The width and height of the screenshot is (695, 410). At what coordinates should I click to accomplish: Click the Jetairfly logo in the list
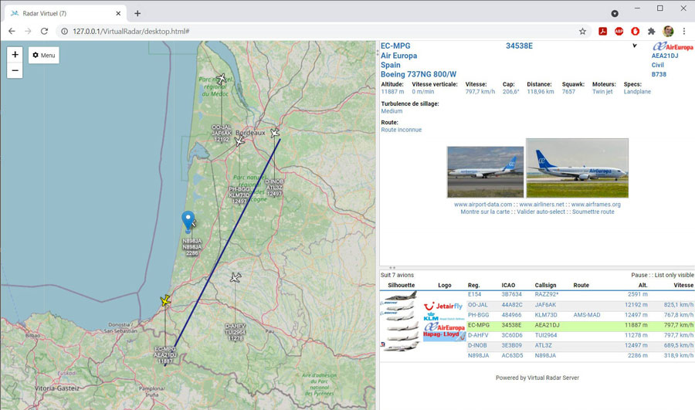click(x=443, y=306)
